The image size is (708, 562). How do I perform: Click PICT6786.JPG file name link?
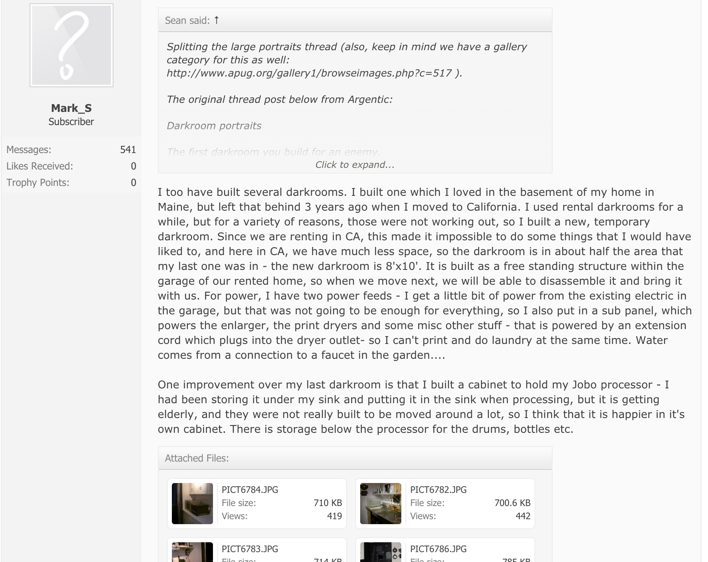(438, 549)
